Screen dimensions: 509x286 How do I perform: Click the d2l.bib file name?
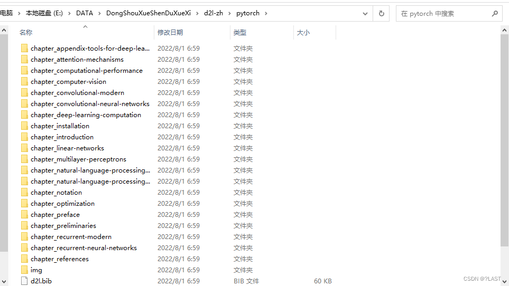point(41,281)
